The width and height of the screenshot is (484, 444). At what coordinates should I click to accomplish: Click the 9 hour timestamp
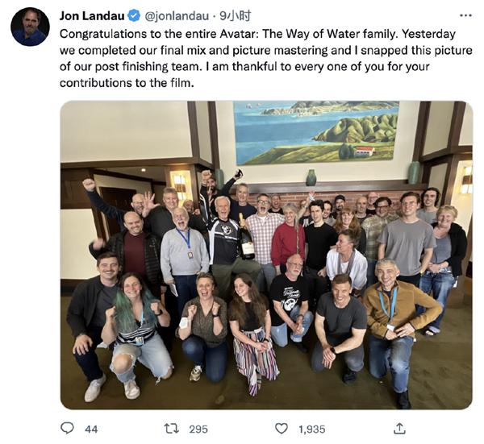235,16
